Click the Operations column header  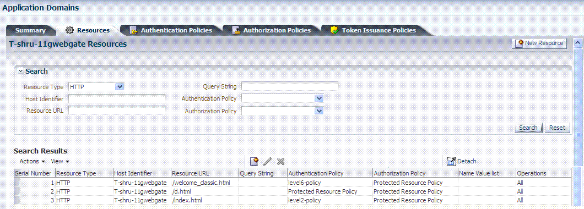pyautogui.click(x=543, y=173)
